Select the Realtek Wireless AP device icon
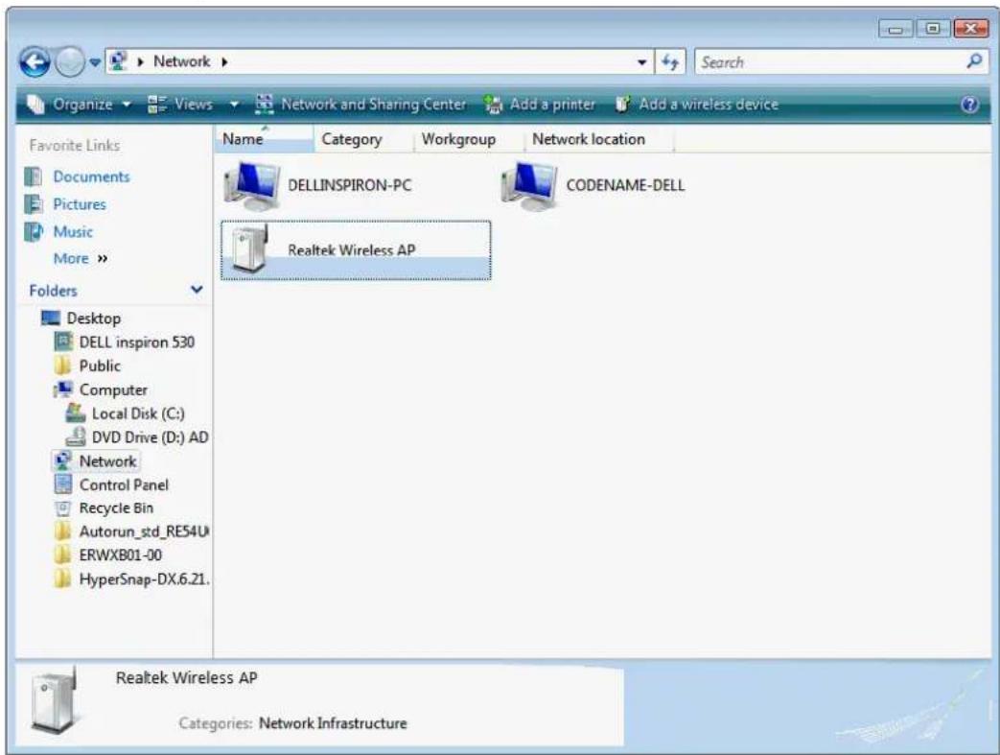 pyautogui.click(x=250, y=249)
